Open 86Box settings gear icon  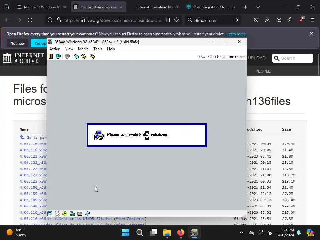92,56
